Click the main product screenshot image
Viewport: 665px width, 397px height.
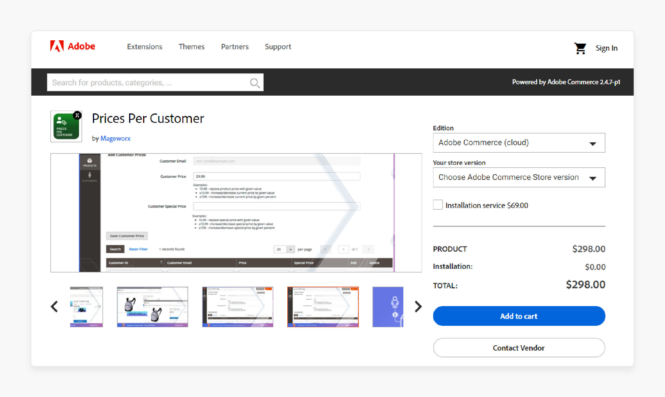point(236,213)
